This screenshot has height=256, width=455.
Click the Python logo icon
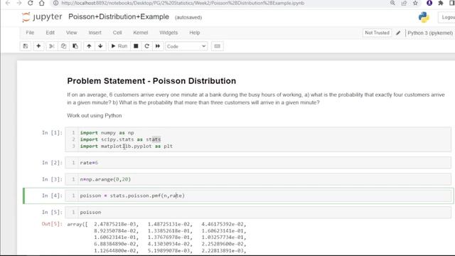[x=424, y=17]
